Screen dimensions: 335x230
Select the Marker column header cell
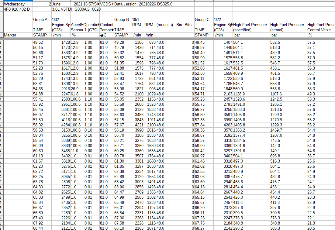10,35
